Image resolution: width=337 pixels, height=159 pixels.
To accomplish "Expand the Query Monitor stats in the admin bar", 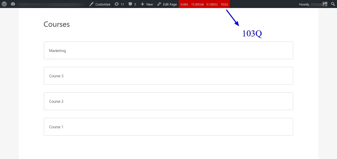I will pyautogui.click(x=204, y=4).
